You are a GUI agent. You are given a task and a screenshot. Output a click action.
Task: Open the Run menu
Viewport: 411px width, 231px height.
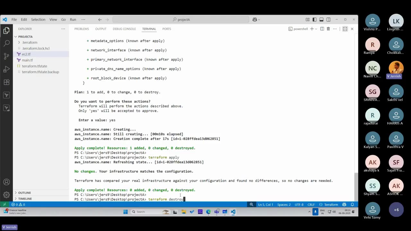pyautogui.click(x=73, y=20)
